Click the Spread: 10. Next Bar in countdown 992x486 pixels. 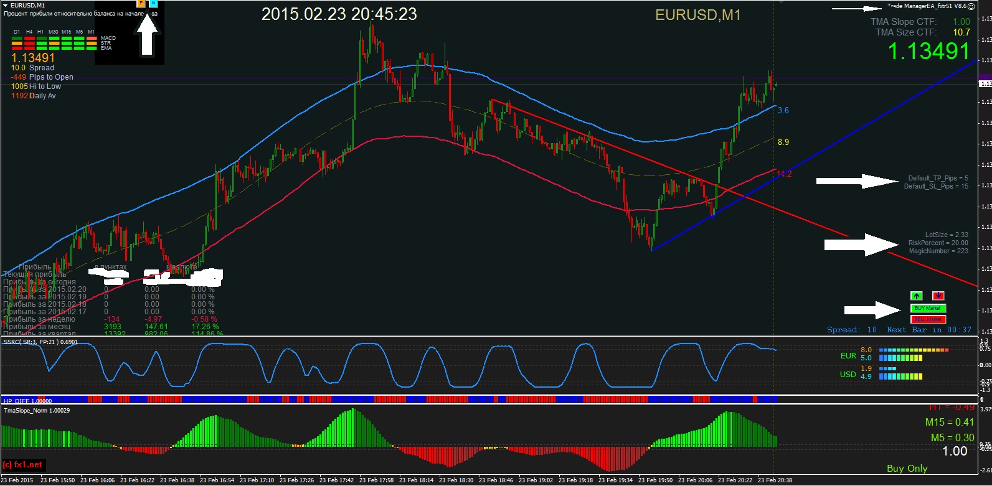pyautogui.click(x=899, y=330)
